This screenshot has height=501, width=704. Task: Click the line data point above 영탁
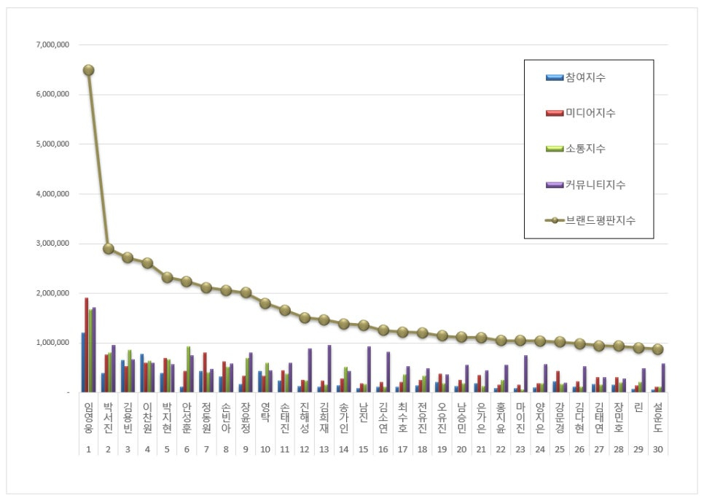tap(265, 303)
